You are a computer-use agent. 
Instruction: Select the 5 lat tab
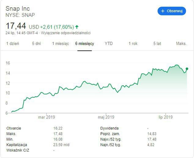[x=157, y=44]
